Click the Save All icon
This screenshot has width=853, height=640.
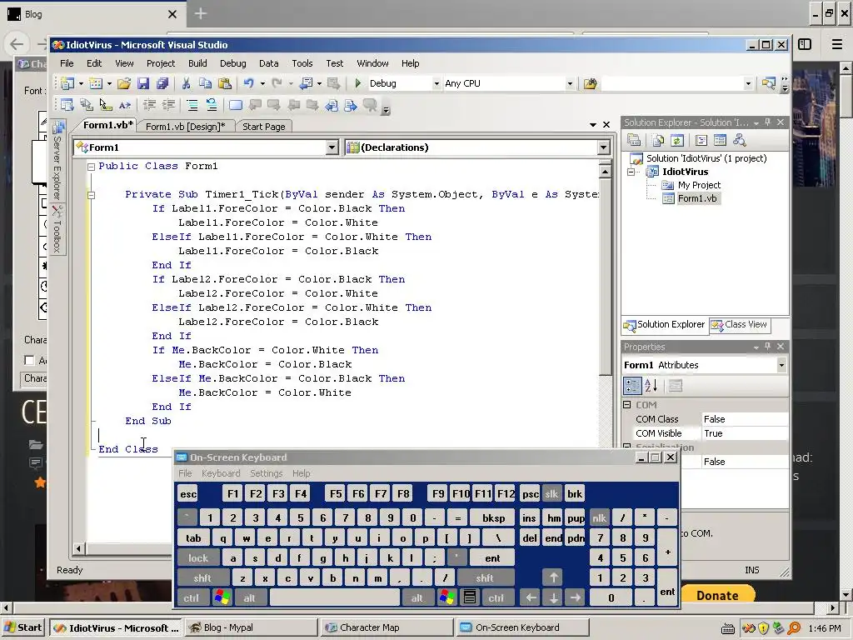[x=162, y=83]
